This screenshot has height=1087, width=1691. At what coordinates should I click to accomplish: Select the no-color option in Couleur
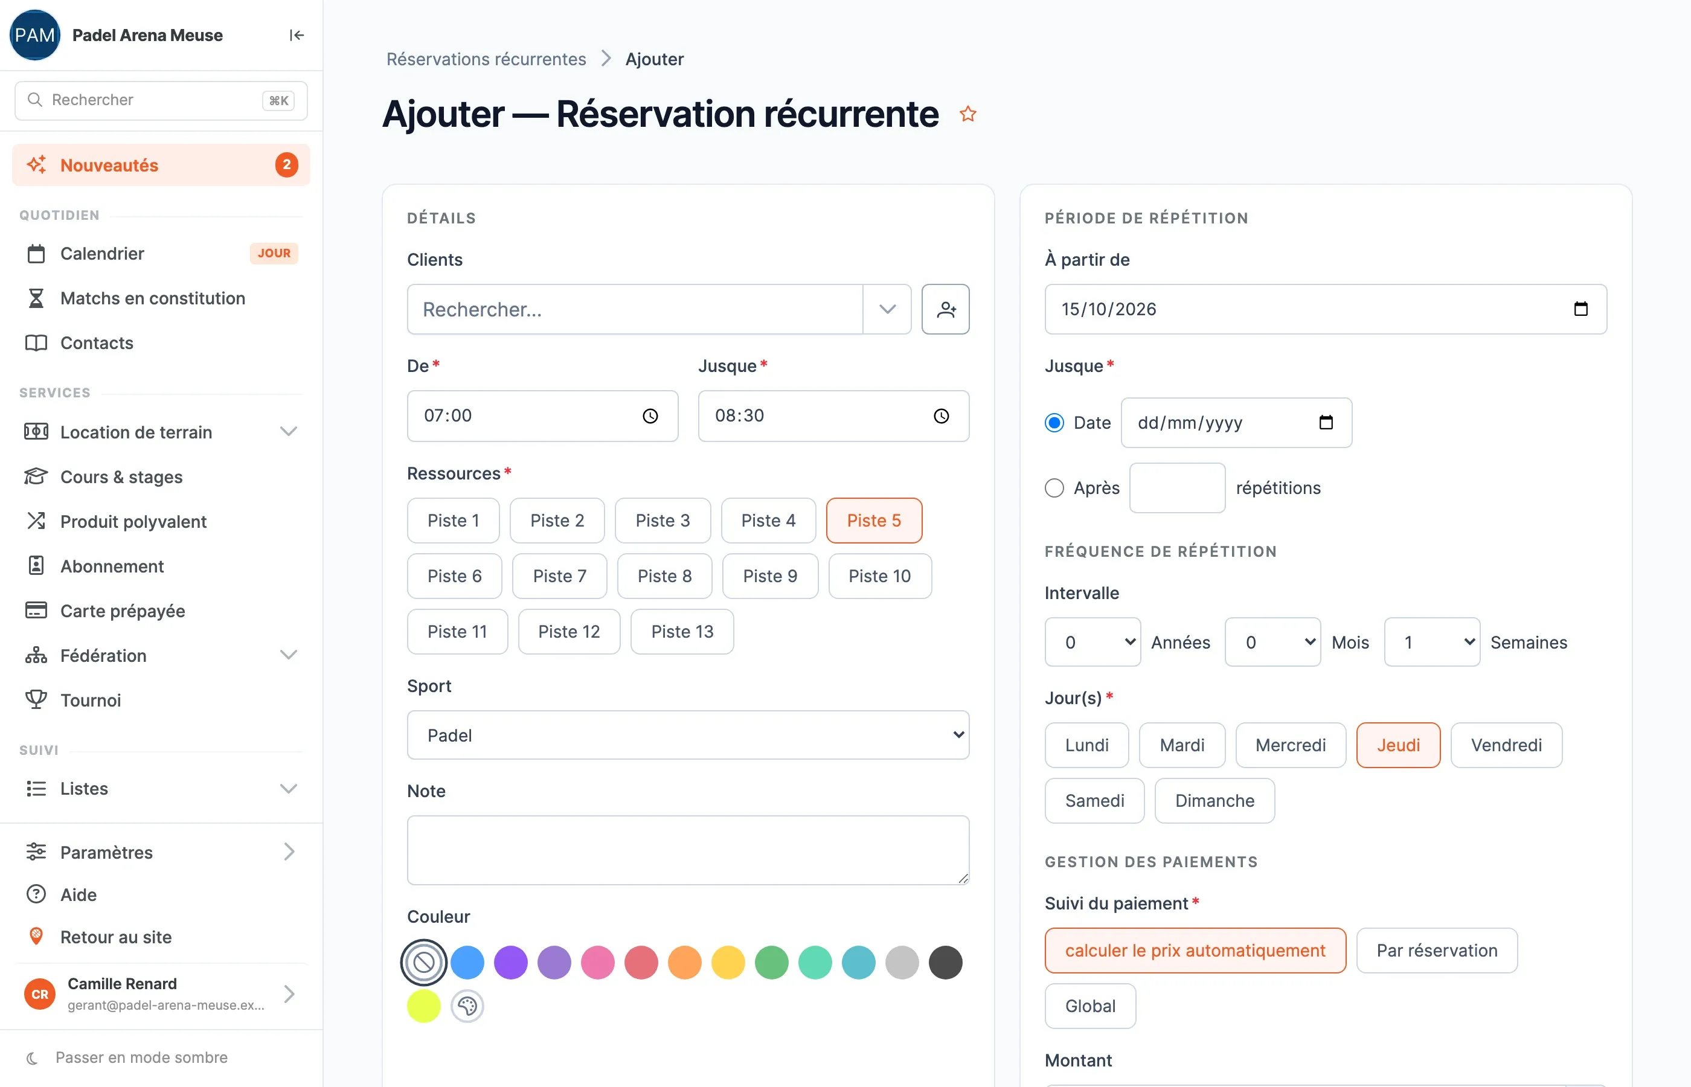tap(423, 962)
